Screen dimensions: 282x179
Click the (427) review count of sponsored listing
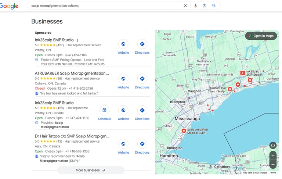point(60,45)
